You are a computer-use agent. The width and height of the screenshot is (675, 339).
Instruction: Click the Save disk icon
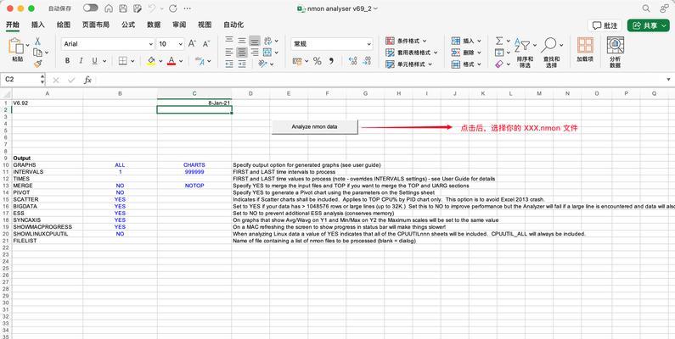(123, 8)
